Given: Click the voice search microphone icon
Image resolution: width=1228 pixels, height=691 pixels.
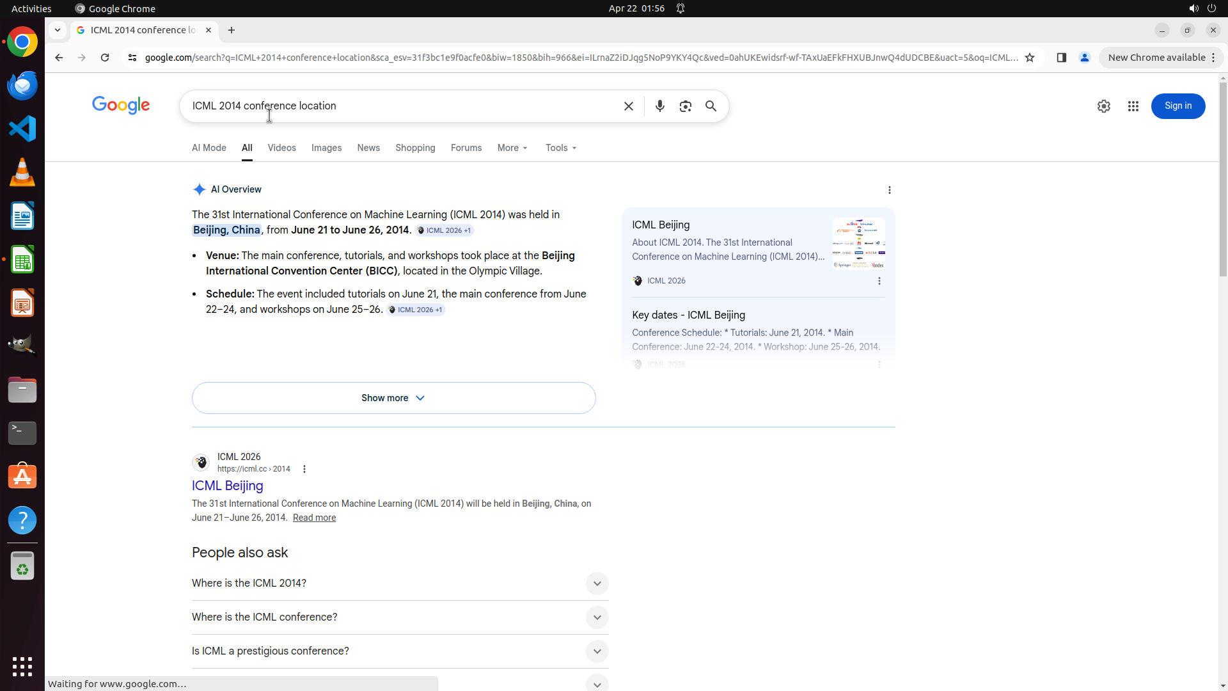Looking at the screenshot, I should click(659, 106).
